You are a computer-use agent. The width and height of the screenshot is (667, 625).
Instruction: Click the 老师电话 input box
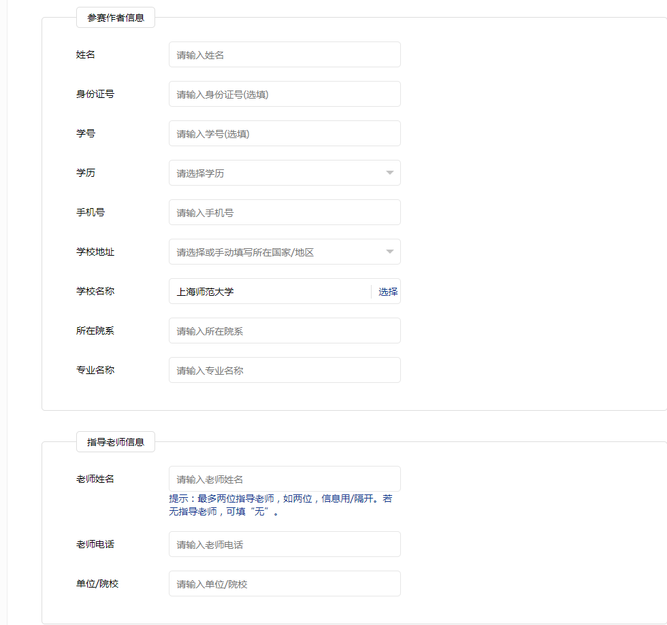(284, 544)
